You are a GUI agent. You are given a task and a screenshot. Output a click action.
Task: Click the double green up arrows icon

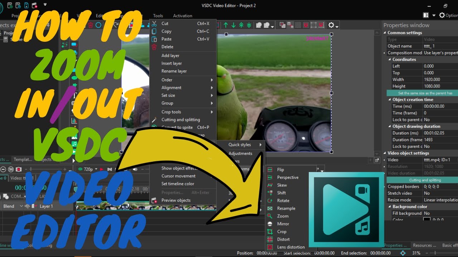click(x=242, y=25)
